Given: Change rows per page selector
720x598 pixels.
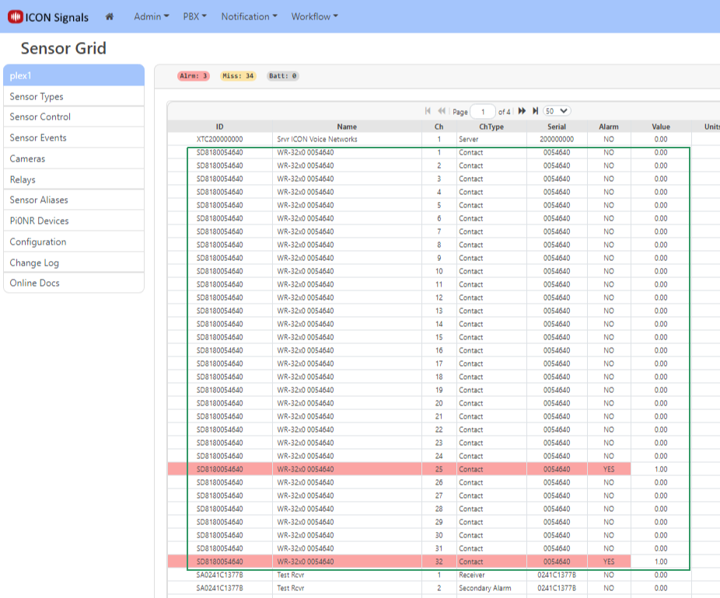Looking at the screenshot, I should tap(557, 112).
